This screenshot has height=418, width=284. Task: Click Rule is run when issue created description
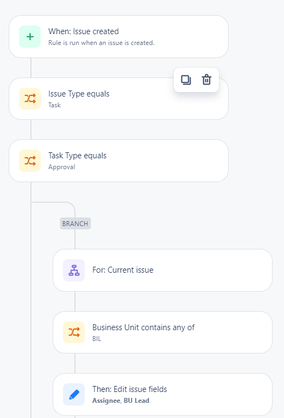[102, 43]
